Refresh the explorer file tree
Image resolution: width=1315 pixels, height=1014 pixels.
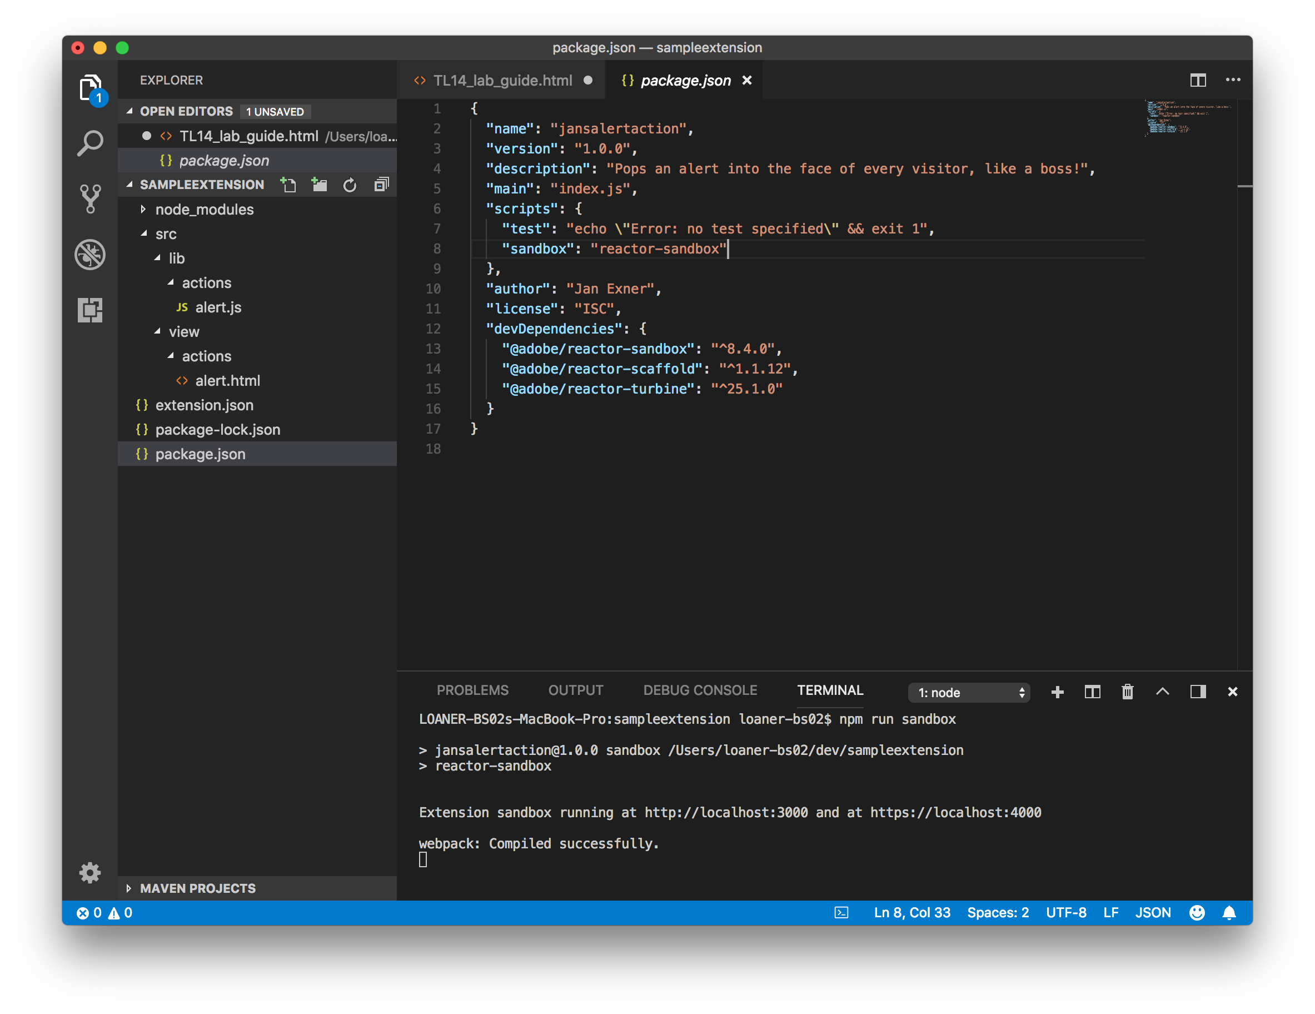tap(350, 185)
